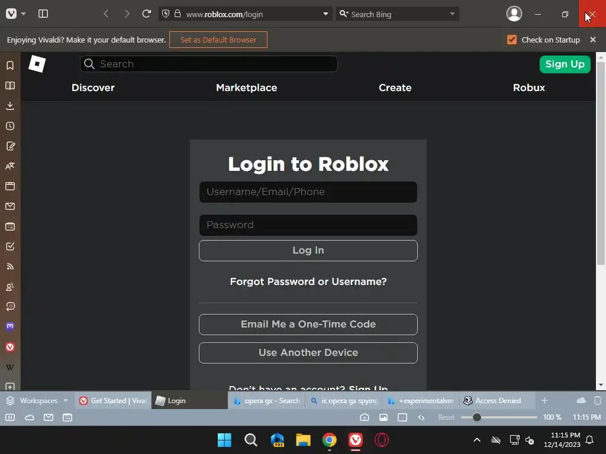606x454 pixels.
Task: Focus the Username/Email/Phone field
Action: (x=308, y=192)
